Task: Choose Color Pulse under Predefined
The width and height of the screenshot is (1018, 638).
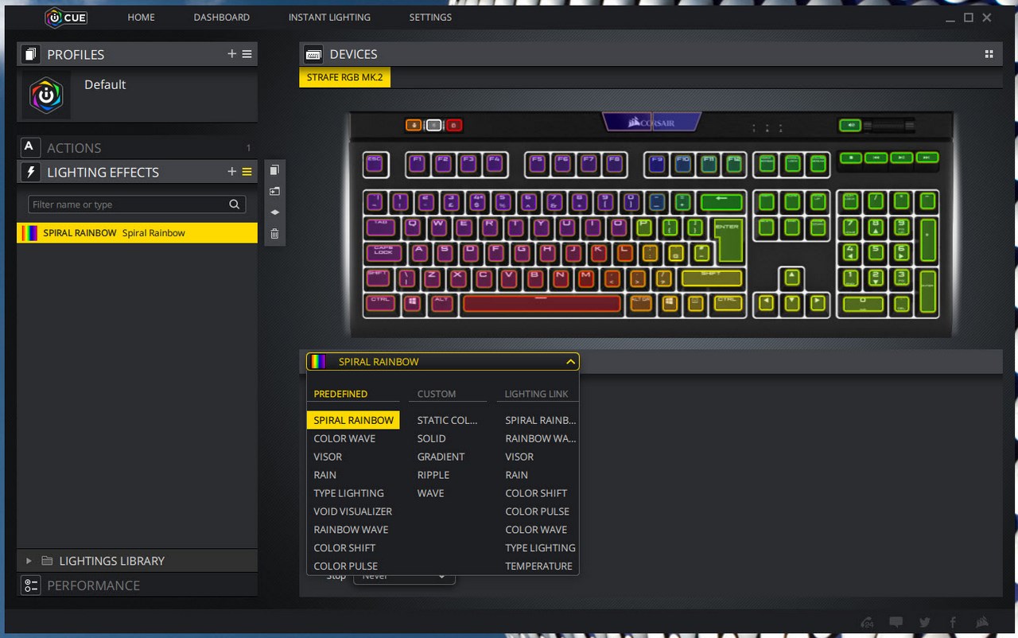Action: (346, 566)
